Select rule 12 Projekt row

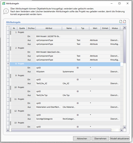click(65, 111)
